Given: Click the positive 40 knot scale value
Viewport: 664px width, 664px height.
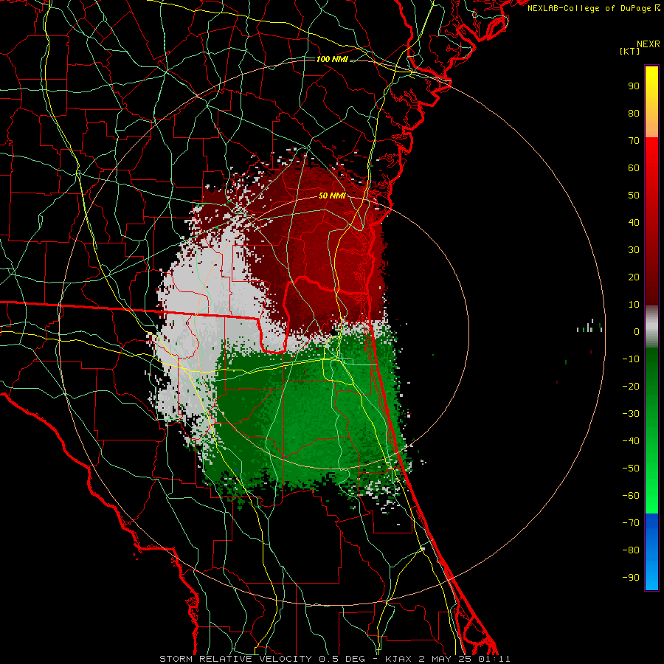Looking at the screenshot, I should click(634, 222).
